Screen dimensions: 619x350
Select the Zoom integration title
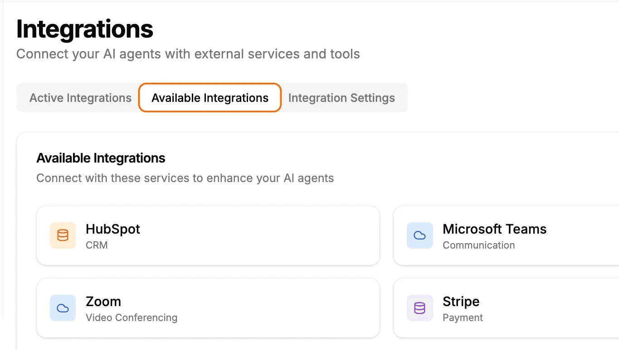(103, 302)
